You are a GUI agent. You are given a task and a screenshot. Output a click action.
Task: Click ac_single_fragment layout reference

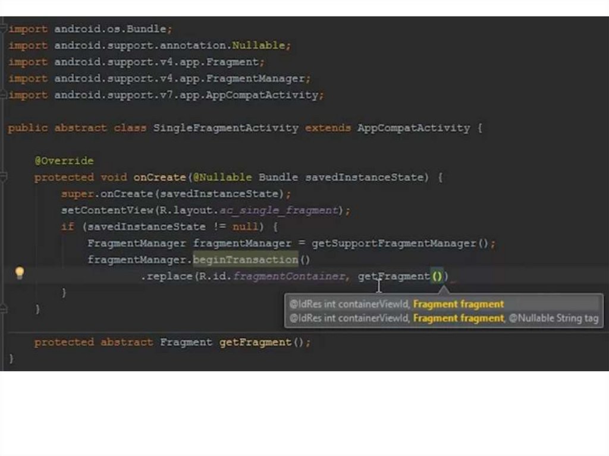[279, 210]
